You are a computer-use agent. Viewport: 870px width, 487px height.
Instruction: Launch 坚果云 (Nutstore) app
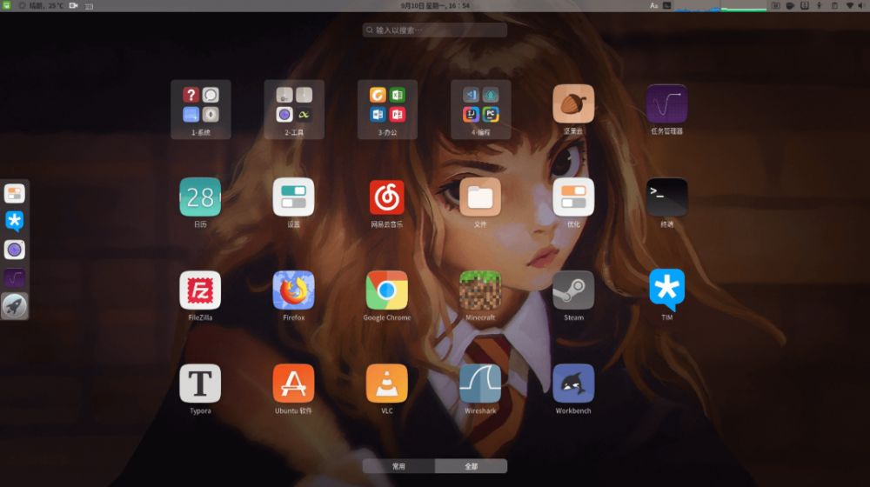pyautogui.click(x=573, y=103)
